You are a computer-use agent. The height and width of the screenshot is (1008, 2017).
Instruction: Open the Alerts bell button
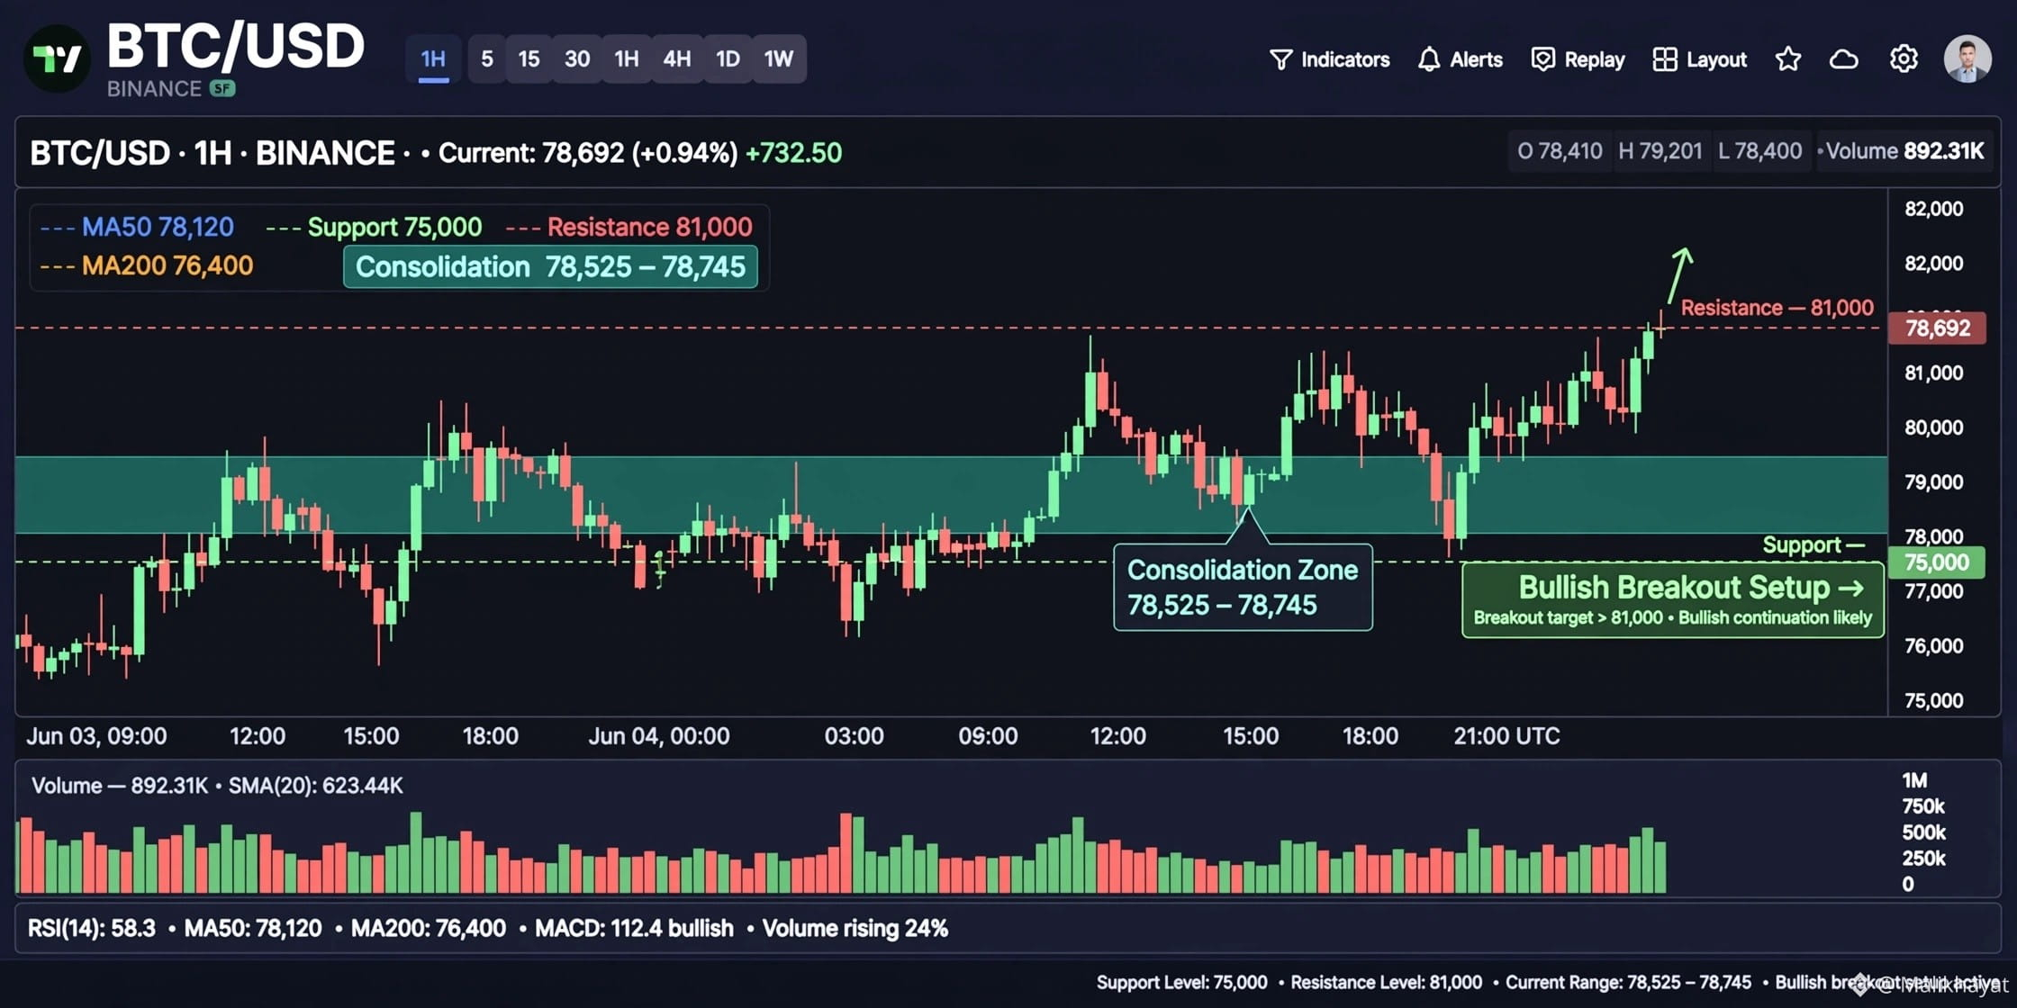1460,59
